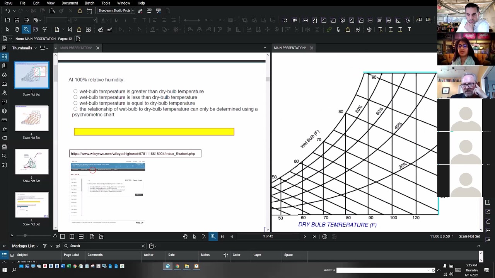The image size is (495, 278).
Task: Sort markups by the Author column header
Action: click(148, 255)
